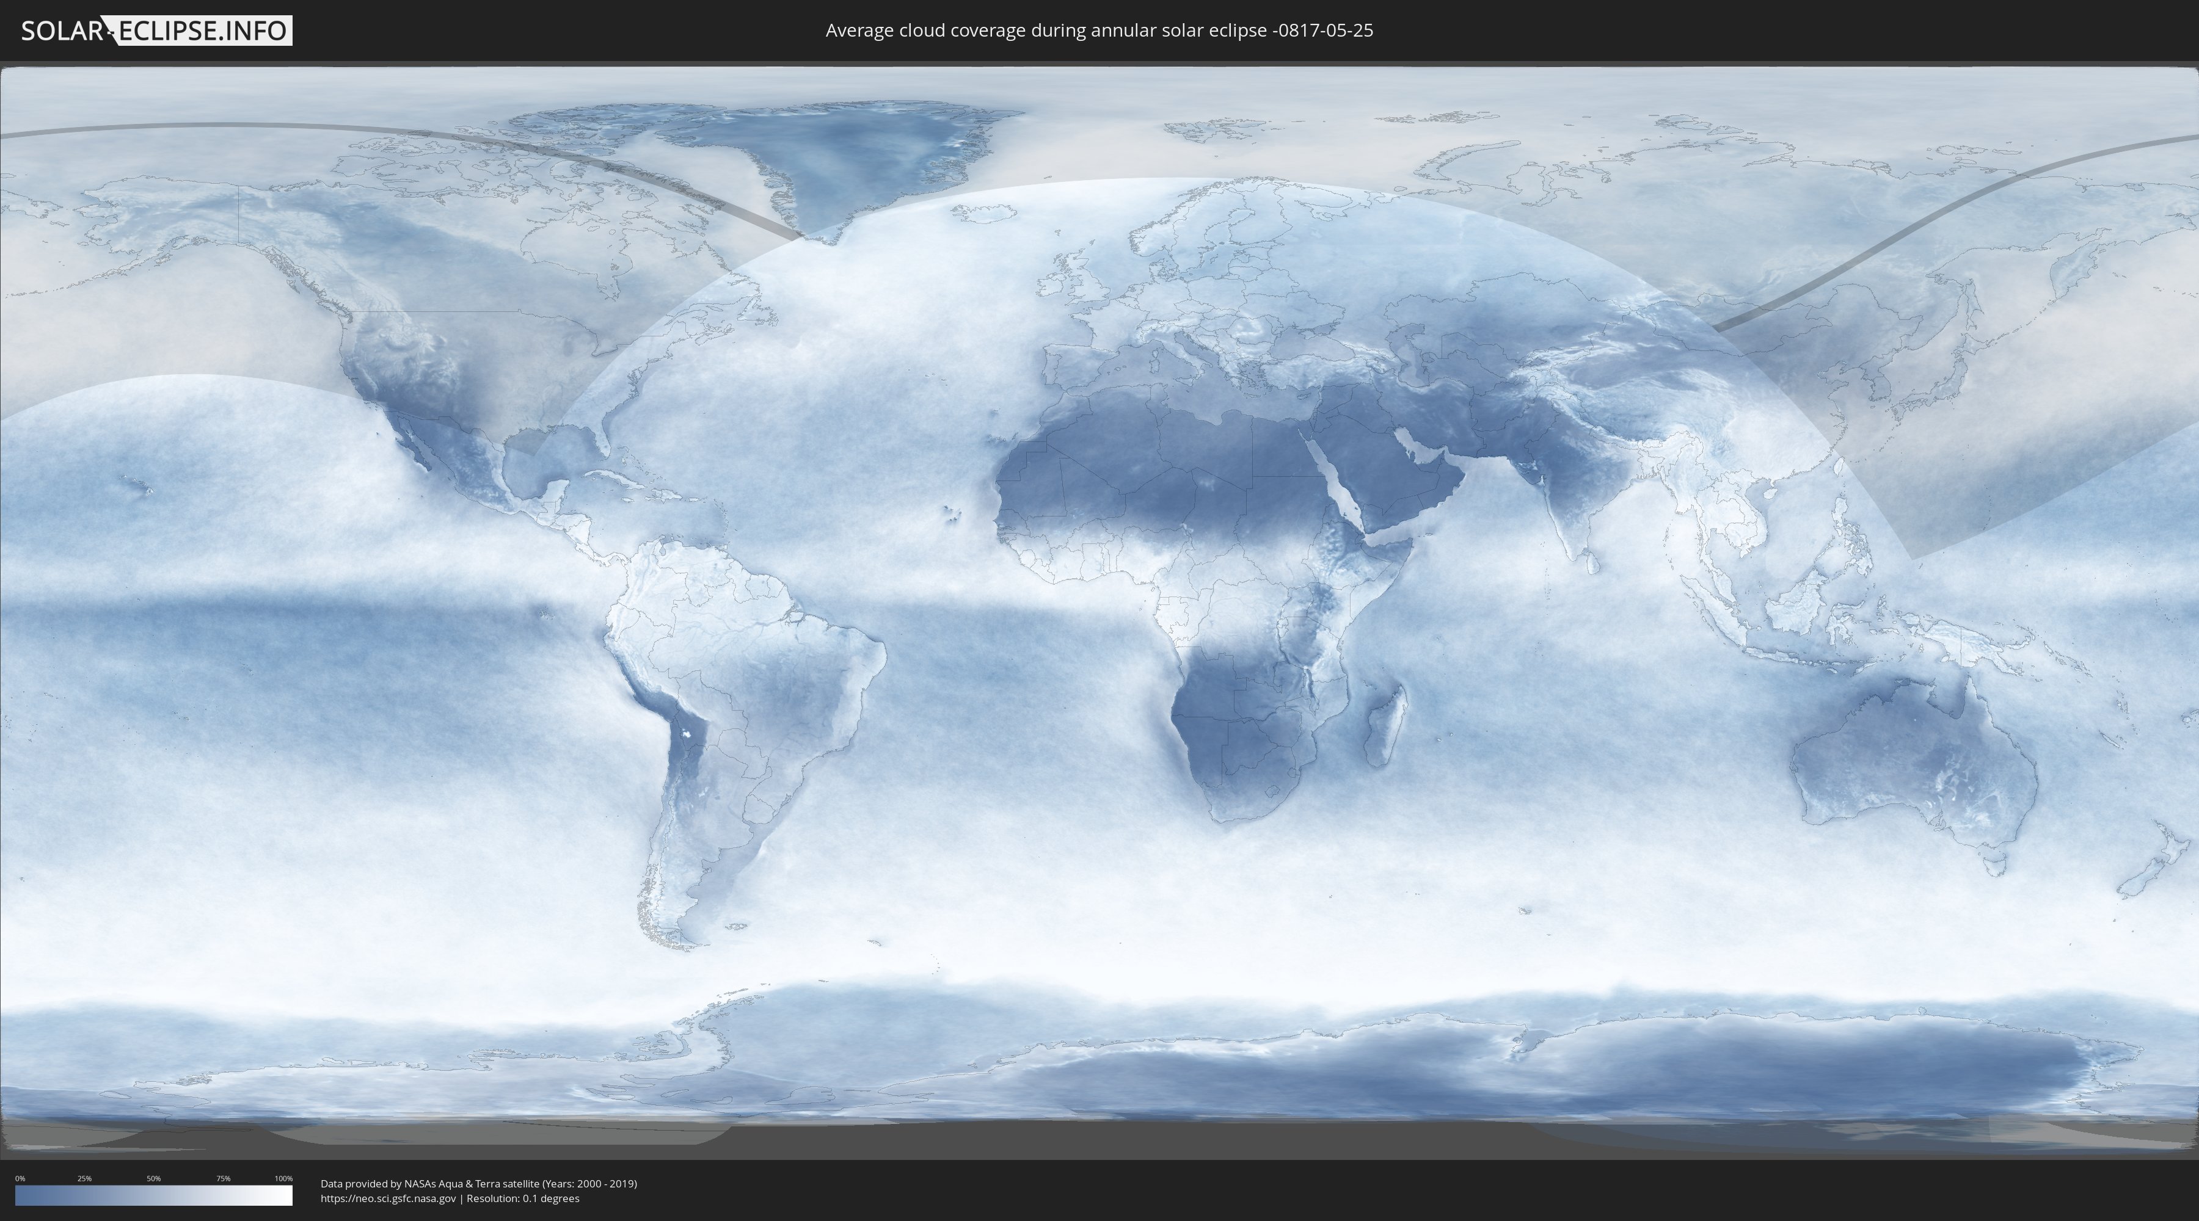Image resolution: width=2199 pixels, height=1221 pixels.
Task: Click the 50% legend label
Action: (x=154, y=1178)
